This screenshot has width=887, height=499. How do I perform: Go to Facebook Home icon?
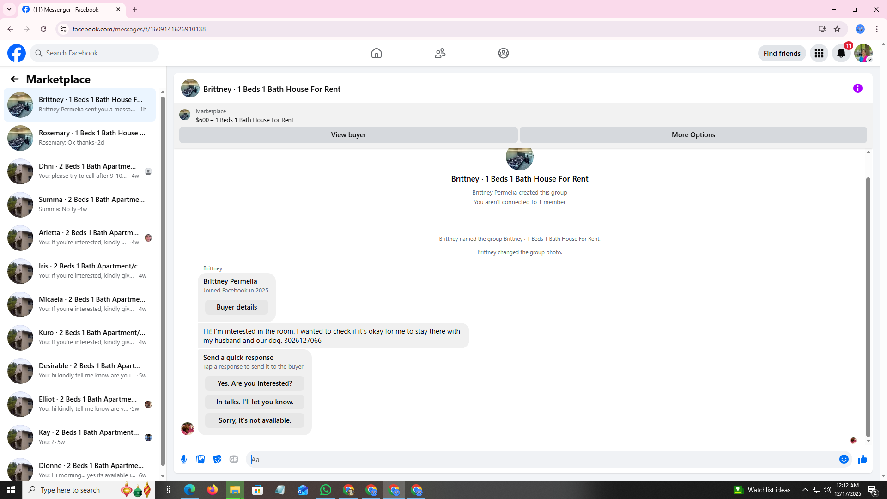tap(377, 53)
